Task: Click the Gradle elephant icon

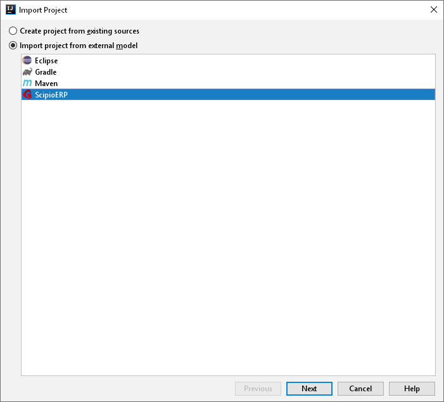Action: coord(27,72)
